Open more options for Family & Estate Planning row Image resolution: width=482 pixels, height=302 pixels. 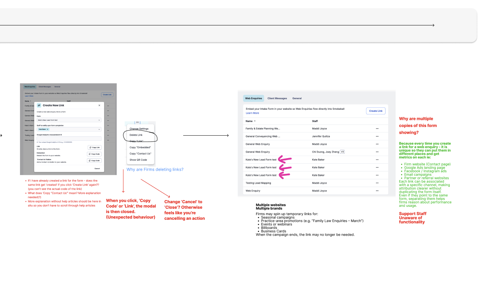click(x=377, y=129)
